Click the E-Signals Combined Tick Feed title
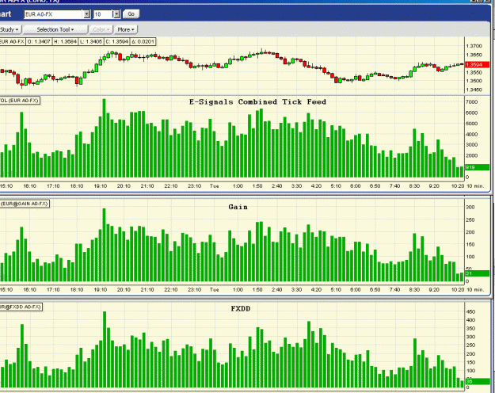495x393 pixels. [257, 101]
